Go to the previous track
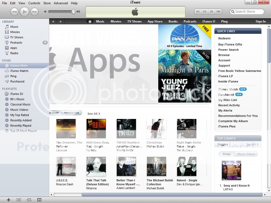The image size is (271, 203). [14, 12]
